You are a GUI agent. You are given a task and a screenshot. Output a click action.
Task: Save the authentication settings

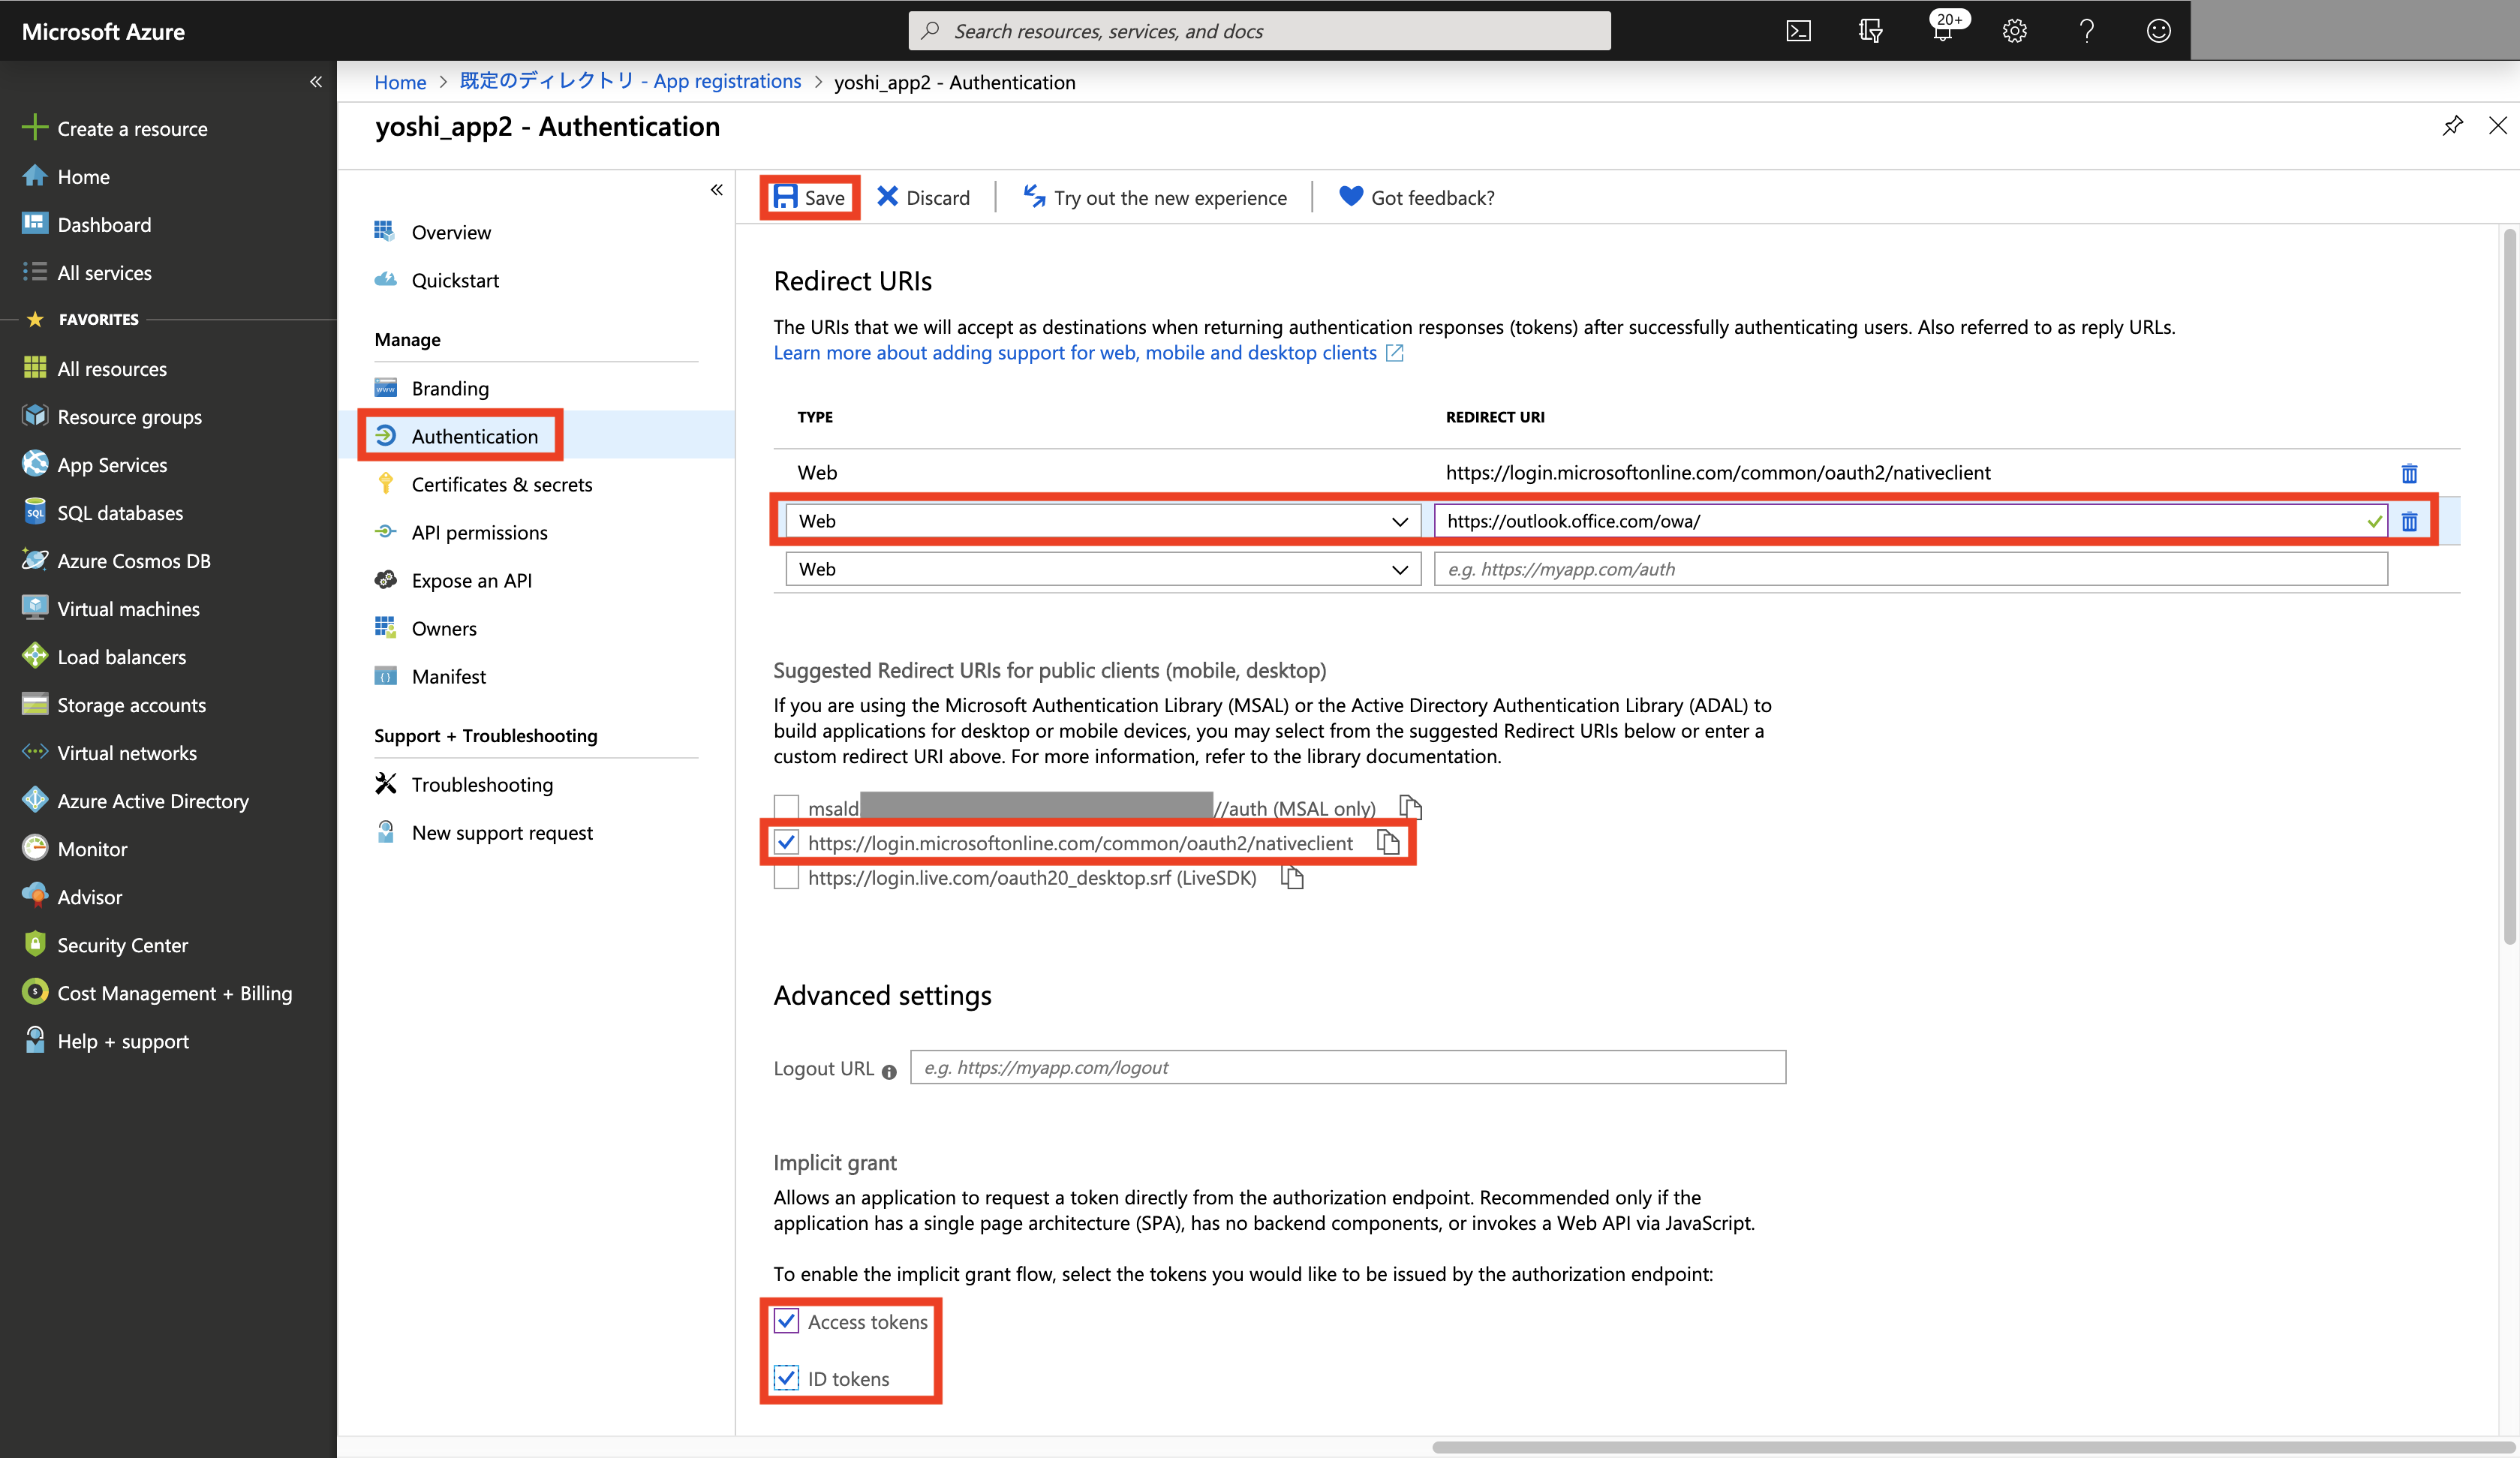click(x=809, y=197)
